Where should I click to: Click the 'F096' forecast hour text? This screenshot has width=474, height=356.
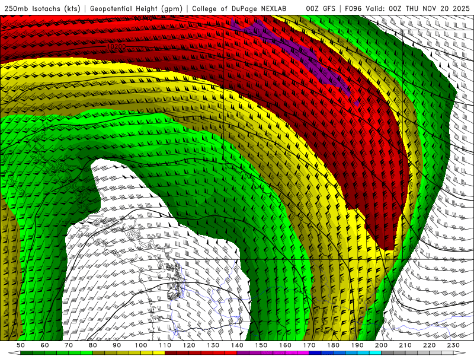[353, 9]
